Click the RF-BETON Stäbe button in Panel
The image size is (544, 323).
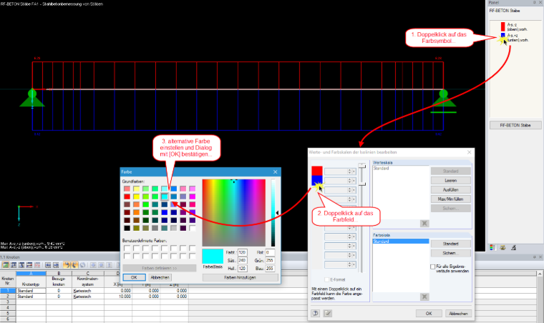(x=515, y=125)
